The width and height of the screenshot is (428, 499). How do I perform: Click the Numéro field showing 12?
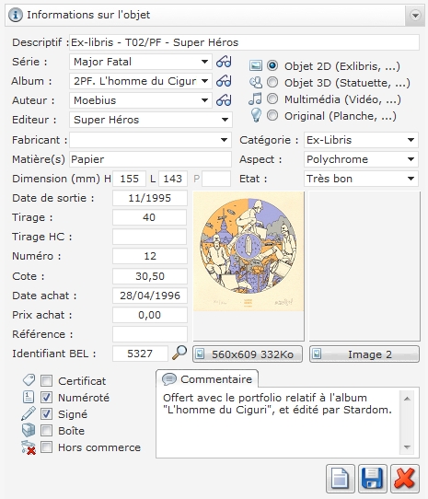pyautogui.click(x=149, y=257)
